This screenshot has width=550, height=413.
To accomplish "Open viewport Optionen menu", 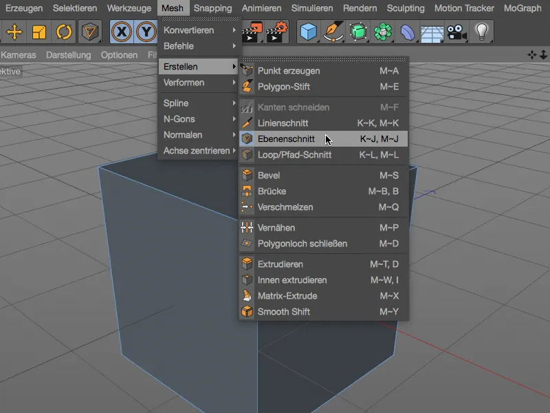I will click(x=119, y=55).
